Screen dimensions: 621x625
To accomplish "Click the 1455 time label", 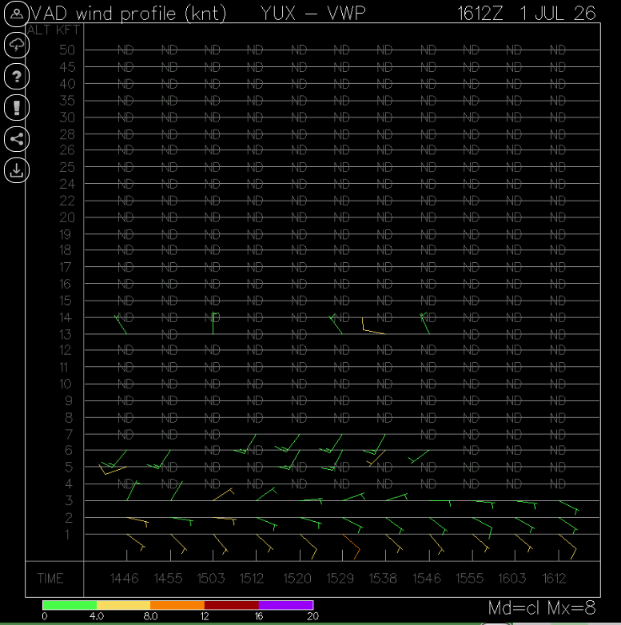I will tap(168, 579).
